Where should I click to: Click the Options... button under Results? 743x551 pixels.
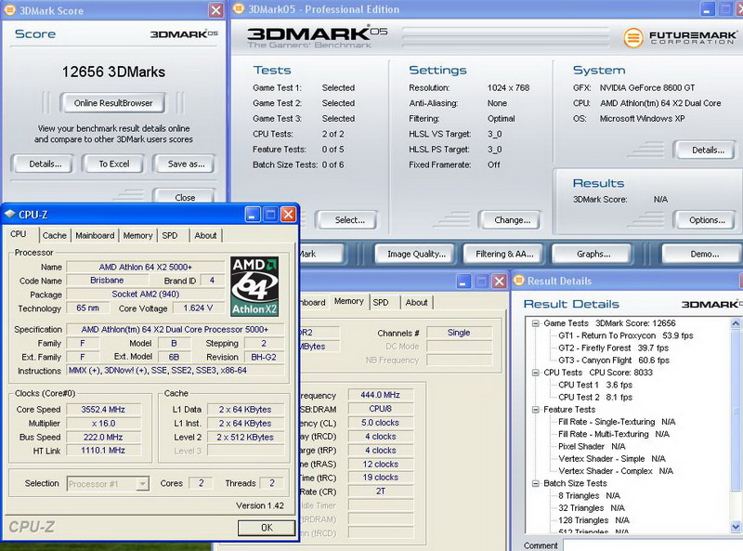point(707,220)
